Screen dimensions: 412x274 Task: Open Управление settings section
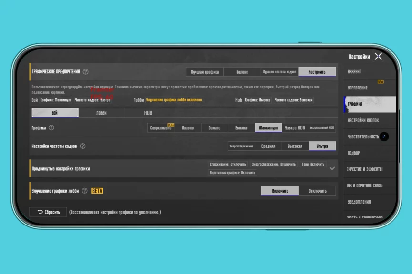(x=369, y=88)
